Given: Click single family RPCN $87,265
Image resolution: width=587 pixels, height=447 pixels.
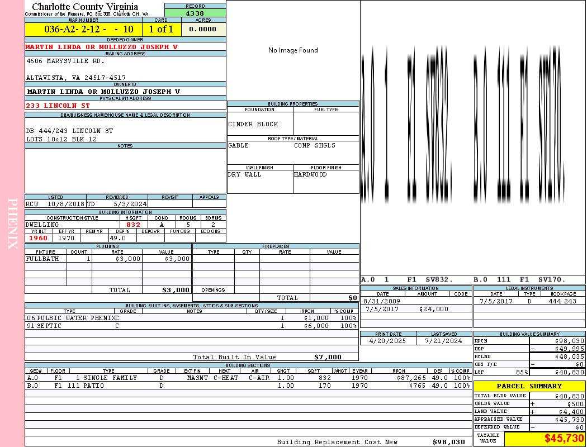Looking at the screenshot, I should click(x=411, y=378).
